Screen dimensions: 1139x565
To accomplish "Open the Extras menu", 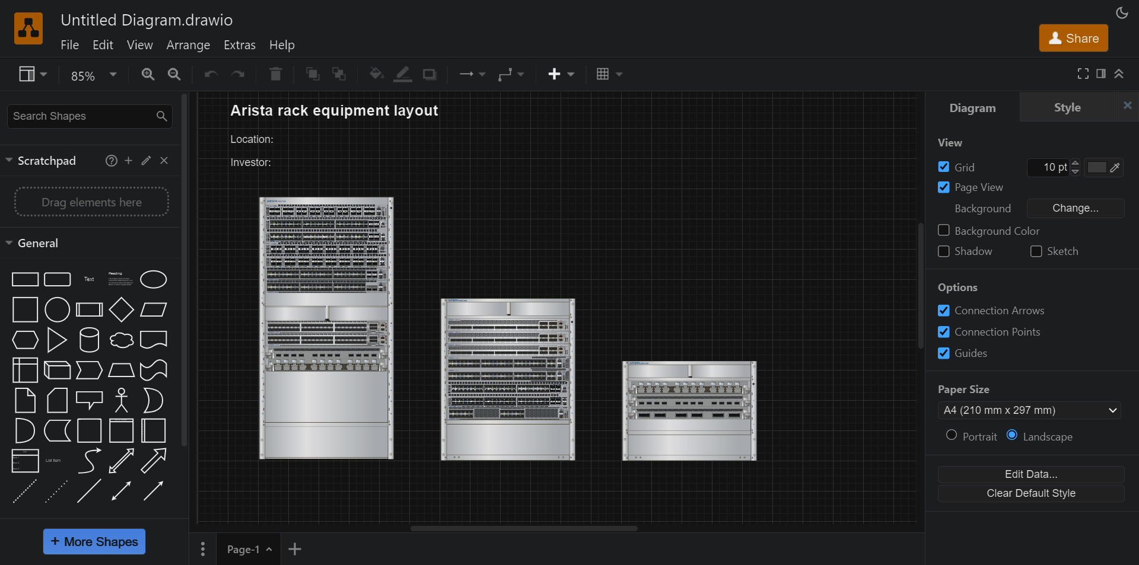I will tap(240, 45).
